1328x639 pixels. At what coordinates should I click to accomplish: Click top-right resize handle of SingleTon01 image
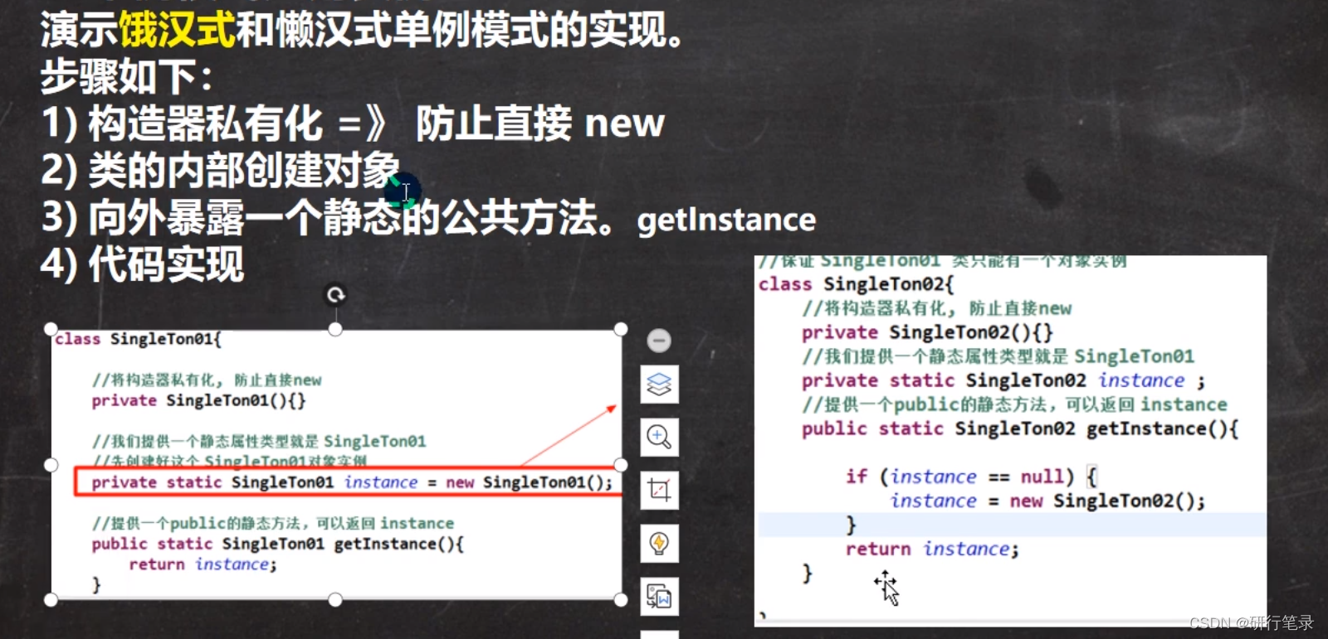pos(621,329)
